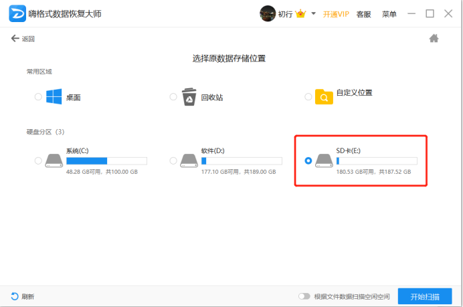Select 系统(C:) partition radio button
The width and height of the screenshot is (463, 307).
(38, 161)
